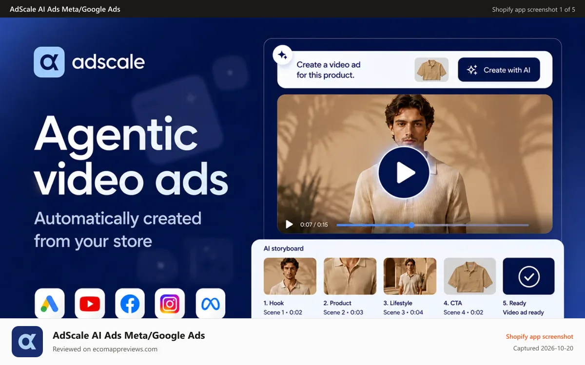Open the Instagram icon

pyautogui.click(x=170, y=304)
